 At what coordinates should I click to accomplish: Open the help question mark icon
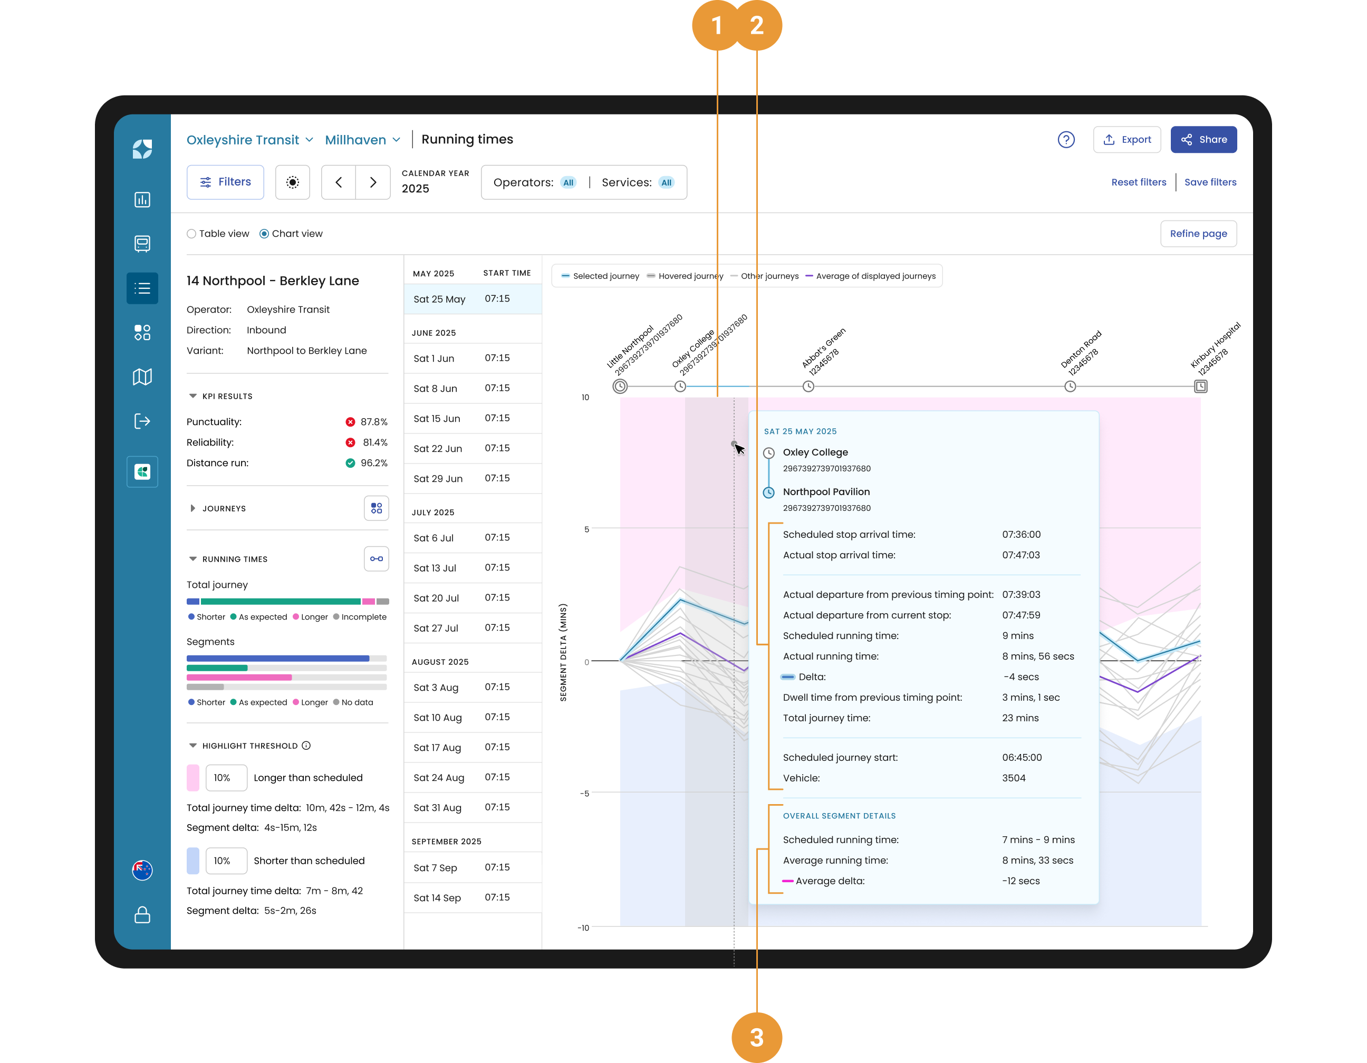pos(1065,140)
